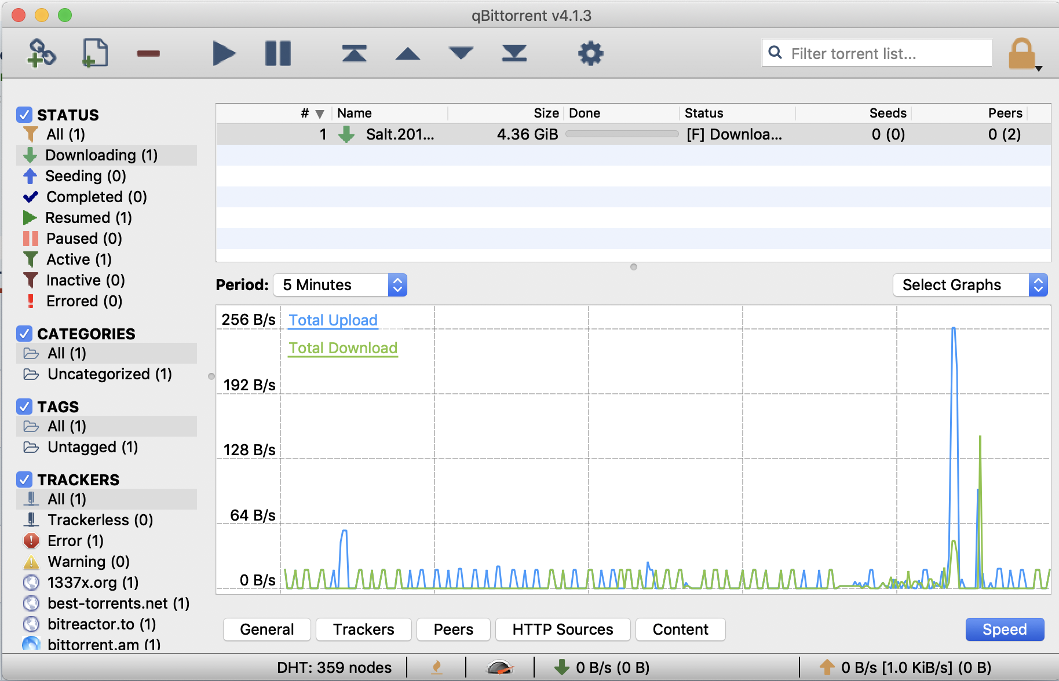Viewport: 1059px width, 681px height.
Task: Sort by Status column header
Action: click(737, 113)
